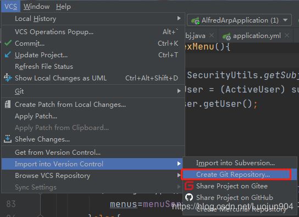Close the application.yml editor tab
This screenshot has width=299, height=217.
pyautogui.click(x=287, y=35)
